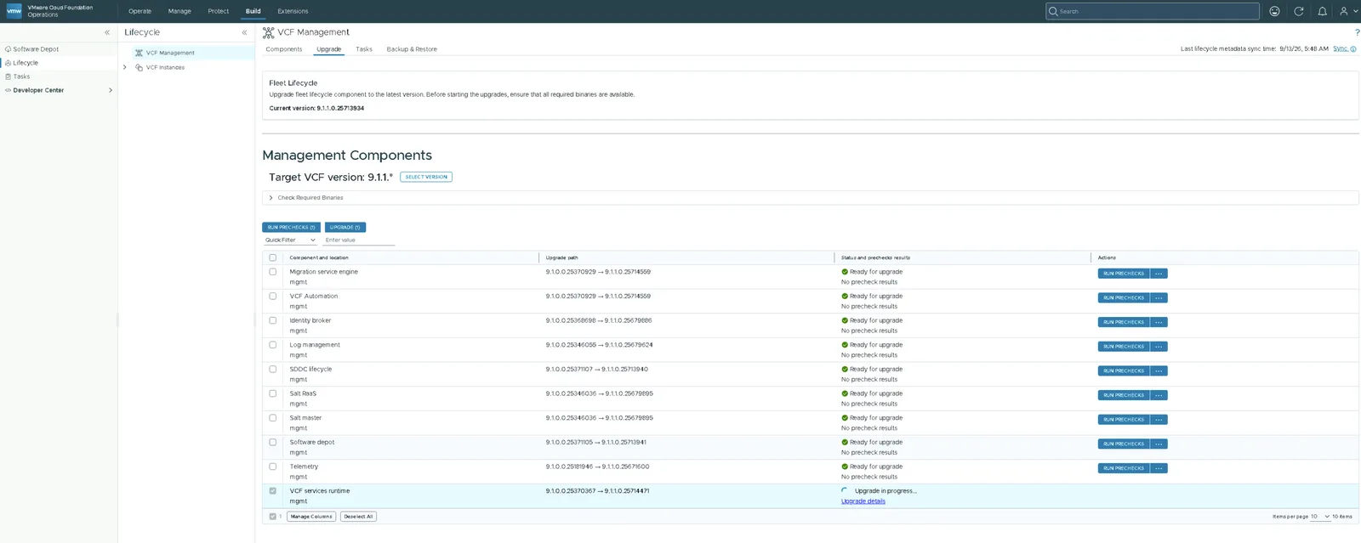Open more actions for Identity broker
Screen dimensions: 1361x543
click(1159, 322)
